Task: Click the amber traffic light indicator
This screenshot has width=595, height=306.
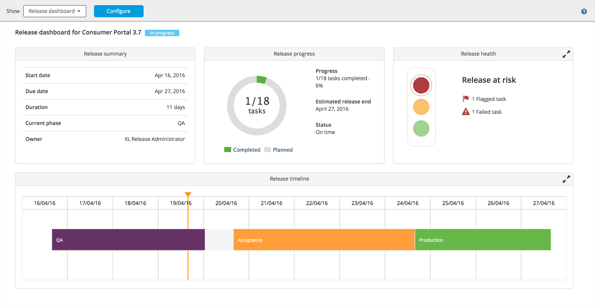Action: pos(421,107)
